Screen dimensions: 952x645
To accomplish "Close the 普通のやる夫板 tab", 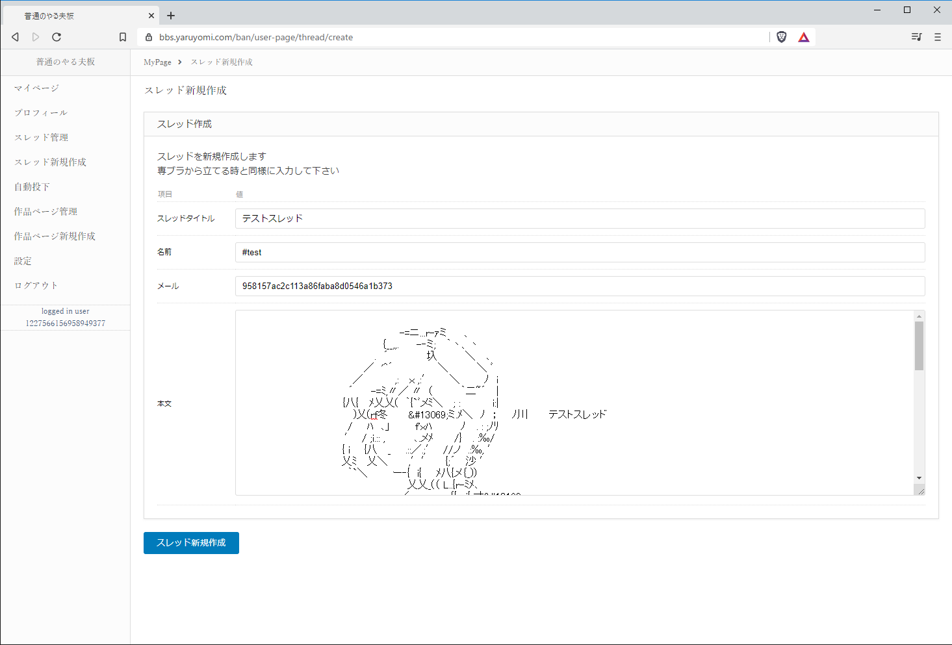I will pyautogui.click(x=151, y=16).
